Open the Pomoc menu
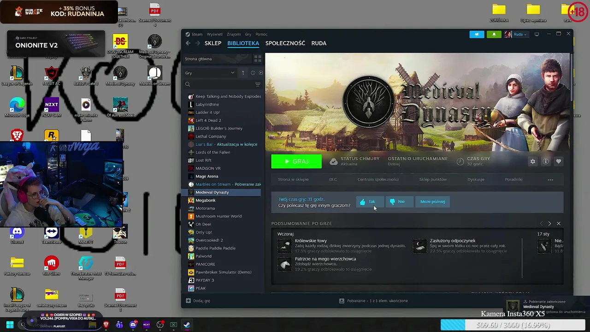Screen dimensions: 590x332 tap(261, 34)
